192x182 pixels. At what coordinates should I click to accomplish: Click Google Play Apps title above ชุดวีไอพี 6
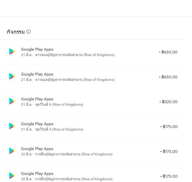point(37,99)
